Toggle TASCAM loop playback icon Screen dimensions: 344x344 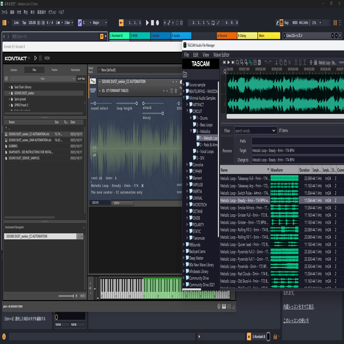coord(237,63)
